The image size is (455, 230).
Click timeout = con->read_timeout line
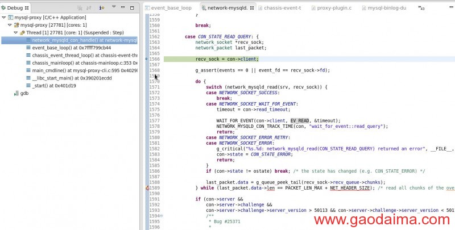[x=253, y=109]
